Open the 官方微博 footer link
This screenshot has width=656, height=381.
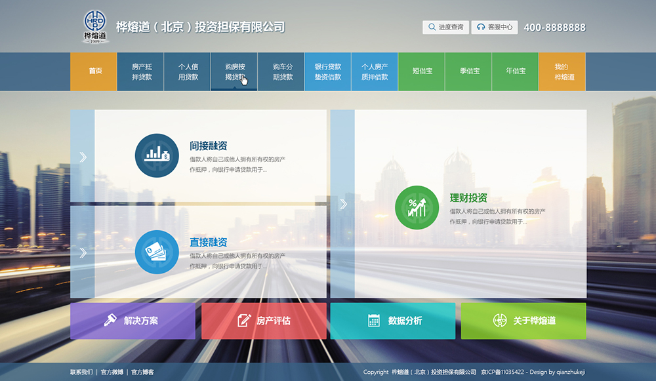pos(112,372)
